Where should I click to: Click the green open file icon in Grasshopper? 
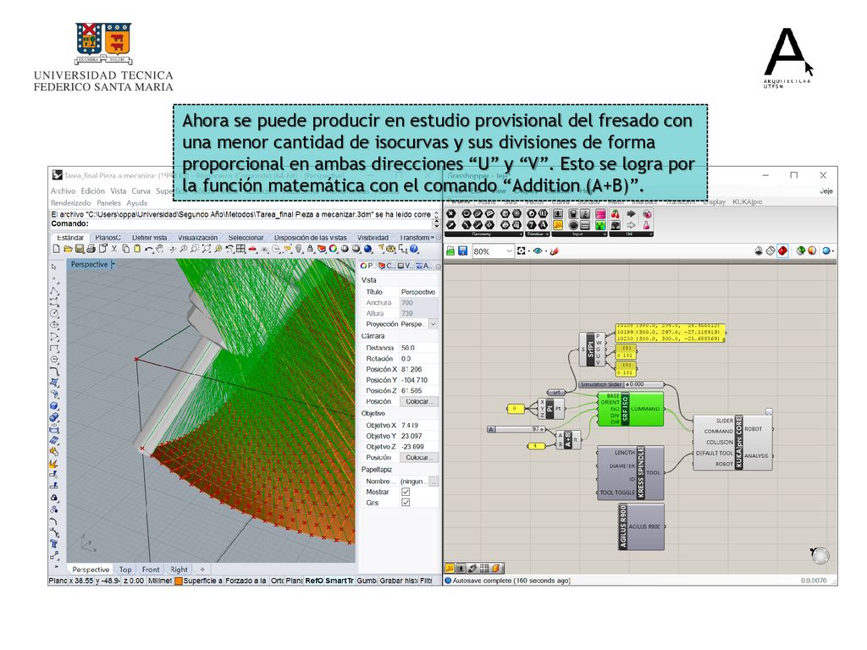(450, 251)
